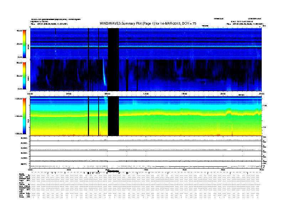
Task: Click the 40.00 label on RAD2 scale
Action: pyautogui.click(x=19, y=31)
